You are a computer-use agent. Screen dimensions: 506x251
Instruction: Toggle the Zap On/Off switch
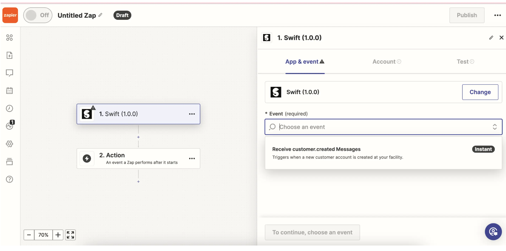38,15
